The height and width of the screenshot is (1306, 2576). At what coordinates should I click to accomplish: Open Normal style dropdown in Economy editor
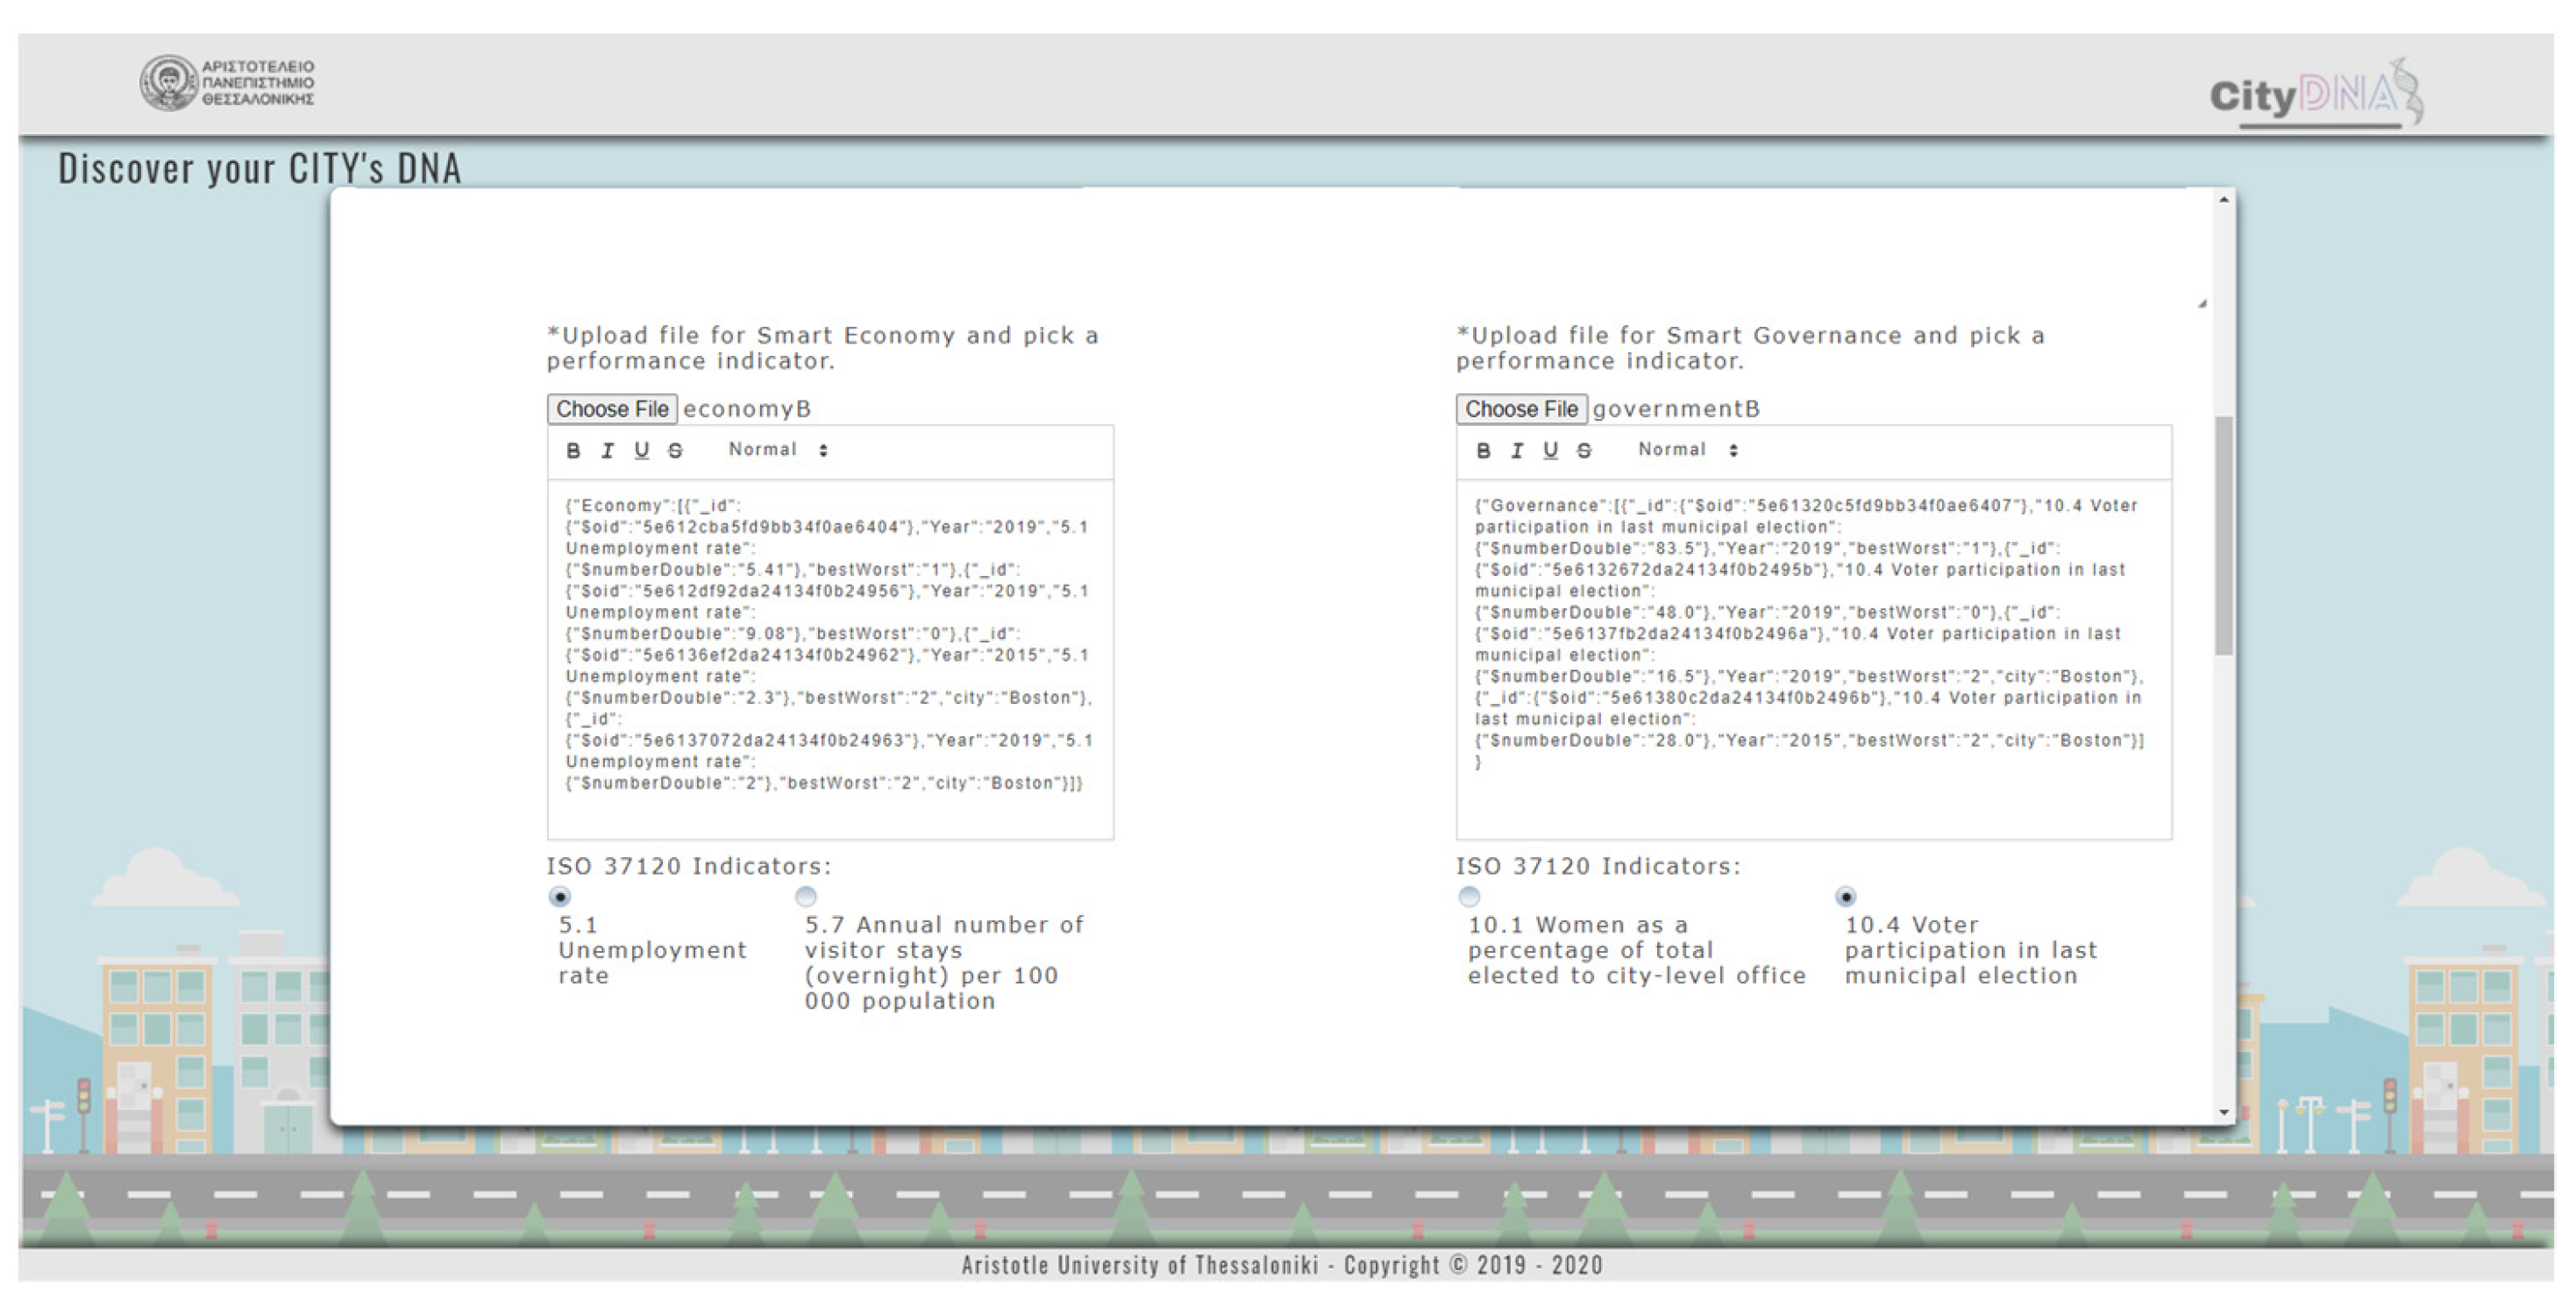coord(778,450)
